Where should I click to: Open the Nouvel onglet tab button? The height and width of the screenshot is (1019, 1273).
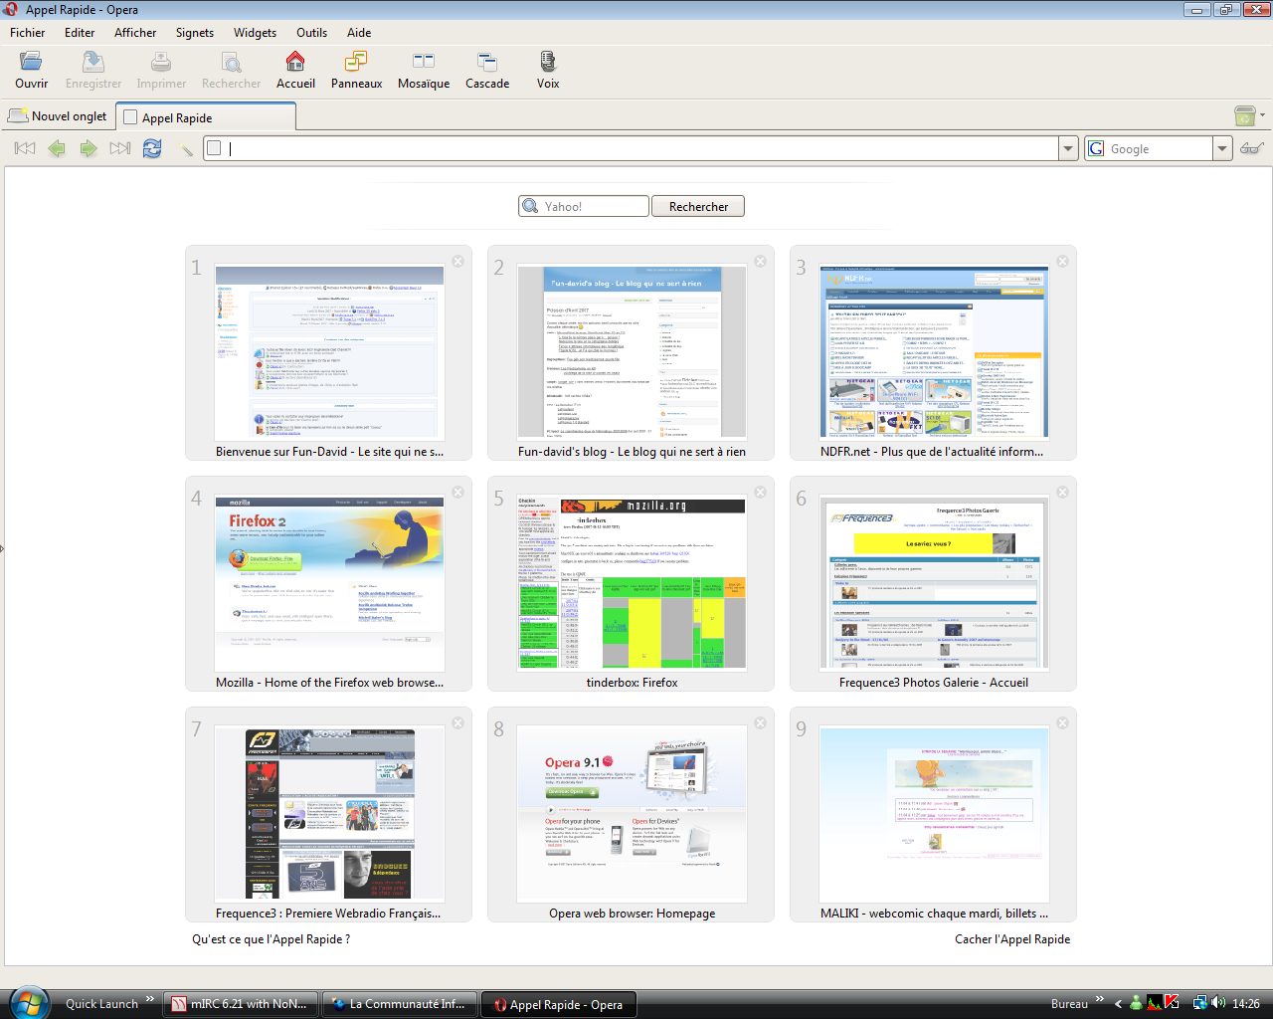(58, 116)
